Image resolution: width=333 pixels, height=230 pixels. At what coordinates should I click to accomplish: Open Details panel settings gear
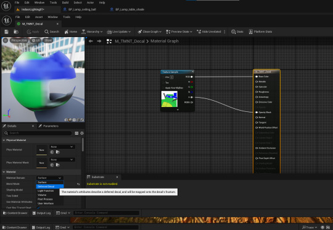(82, 133)
